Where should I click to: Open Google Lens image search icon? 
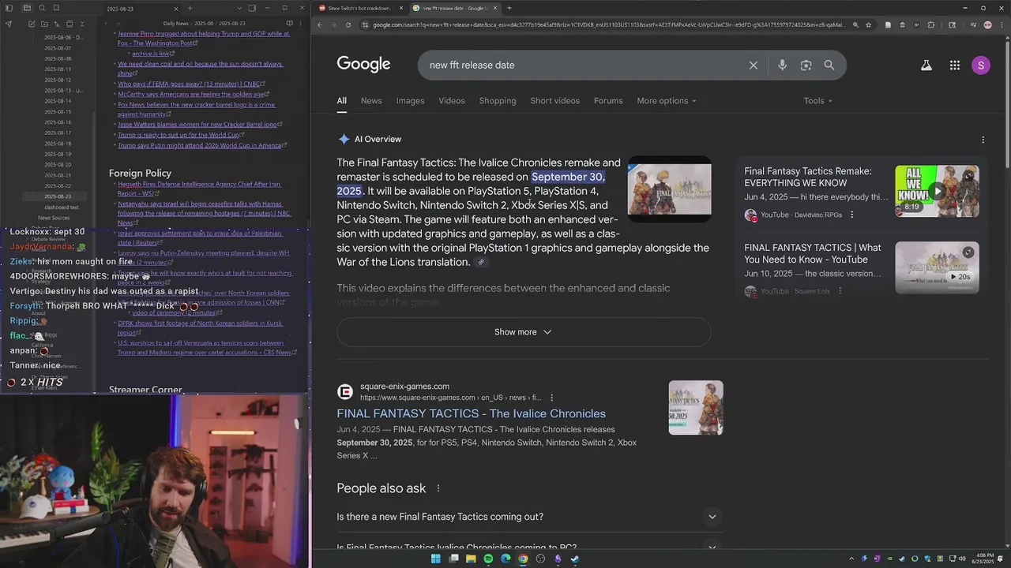(x=806, y=65)
